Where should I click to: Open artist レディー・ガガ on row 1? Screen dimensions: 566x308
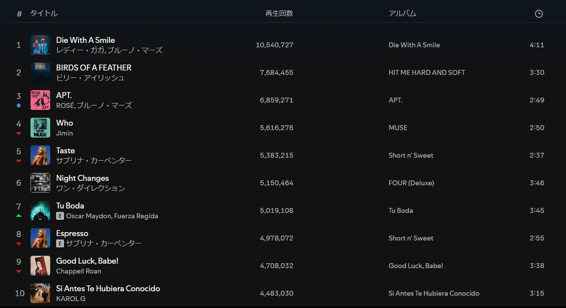[80, 50]
